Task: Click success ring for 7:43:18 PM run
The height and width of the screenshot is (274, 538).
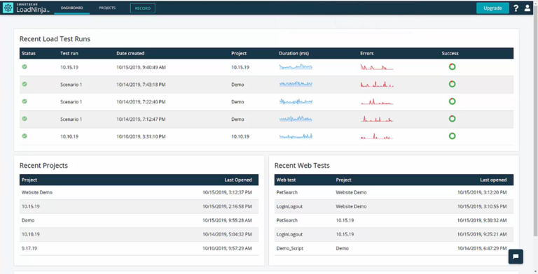Action: (x=453, y=84)
